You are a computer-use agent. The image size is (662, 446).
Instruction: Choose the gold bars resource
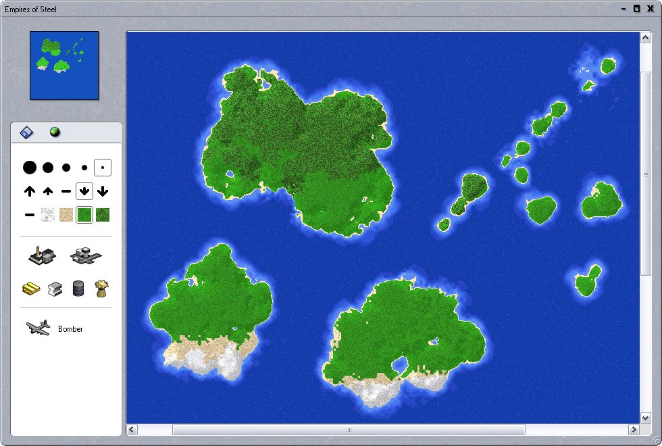tap(32, 289)
